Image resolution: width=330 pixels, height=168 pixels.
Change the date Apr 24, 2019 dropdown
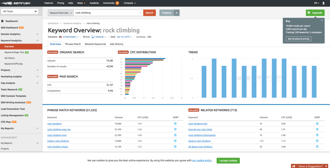[124, 37]
